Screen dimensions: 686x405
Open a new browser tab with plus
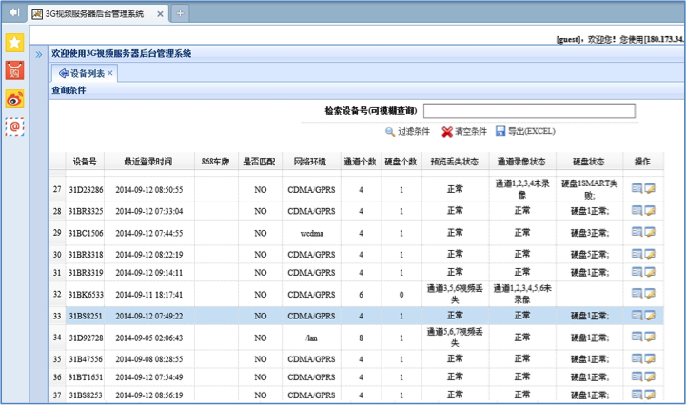[180, 13]
